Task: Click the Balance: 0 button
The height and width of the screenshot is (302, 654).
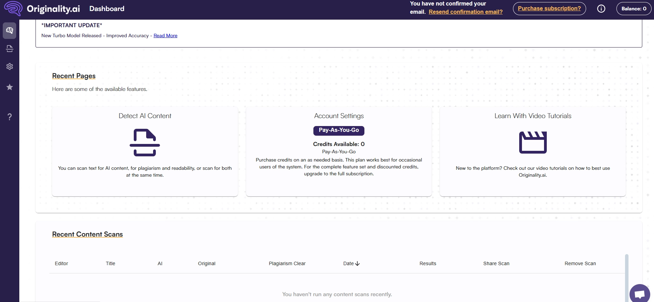Action: click(x=634, y=9)
